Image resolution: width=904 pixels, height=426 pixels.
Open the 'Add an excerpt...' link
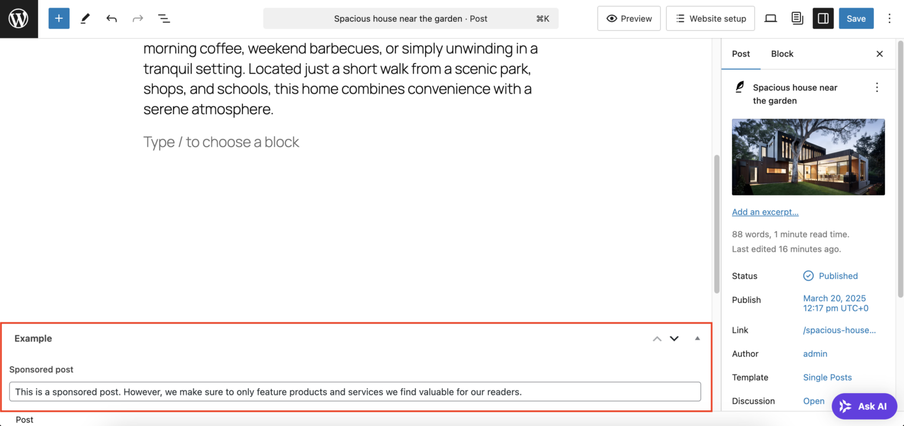click(x=765, y=212)
